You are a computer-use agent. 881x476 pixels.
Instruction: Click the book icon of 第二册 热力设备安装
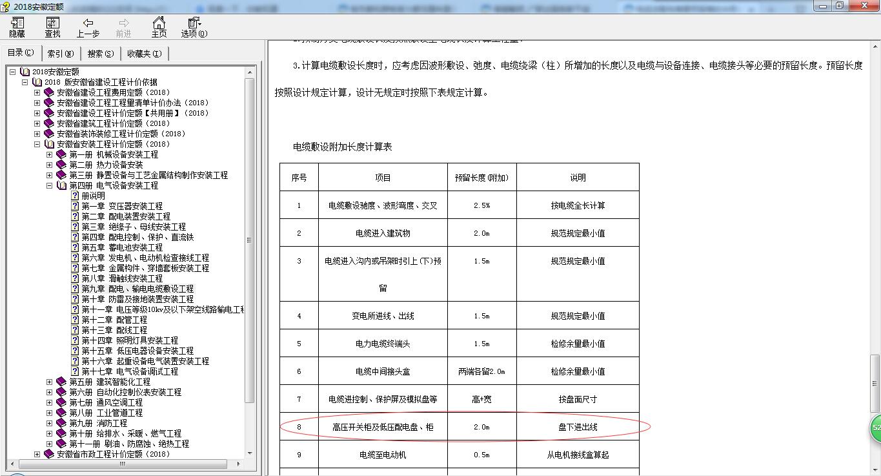pos(61,165)
